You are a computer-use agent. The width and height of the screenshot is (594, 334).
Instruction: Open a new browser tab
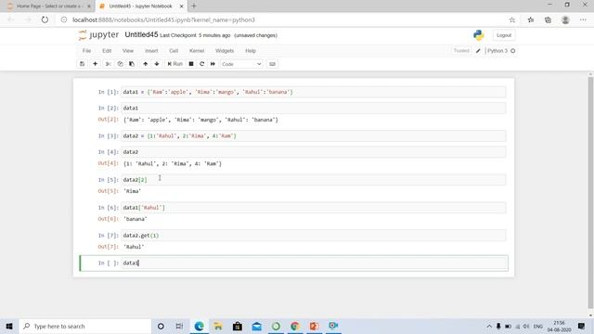(194, 6)
